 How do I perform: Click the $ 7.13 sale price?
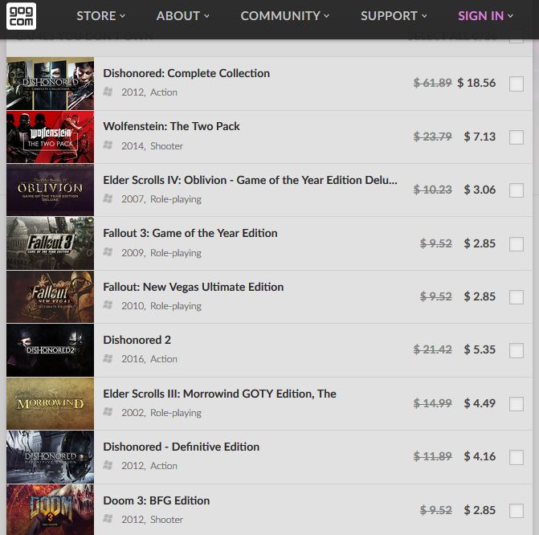pos(480,137)
